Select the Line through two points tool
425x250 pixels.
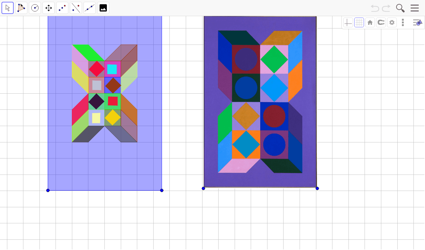click(90, 8)
